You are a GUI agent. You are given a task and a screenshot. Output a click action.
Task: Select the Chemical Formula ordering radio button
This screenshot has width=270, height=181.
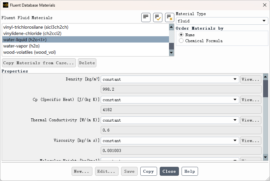click(x=181, y=41)
